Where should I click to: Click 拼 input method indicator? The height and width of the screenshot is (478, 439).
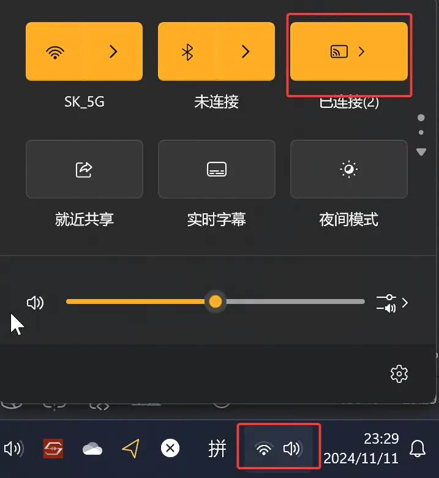pos(217,449)
